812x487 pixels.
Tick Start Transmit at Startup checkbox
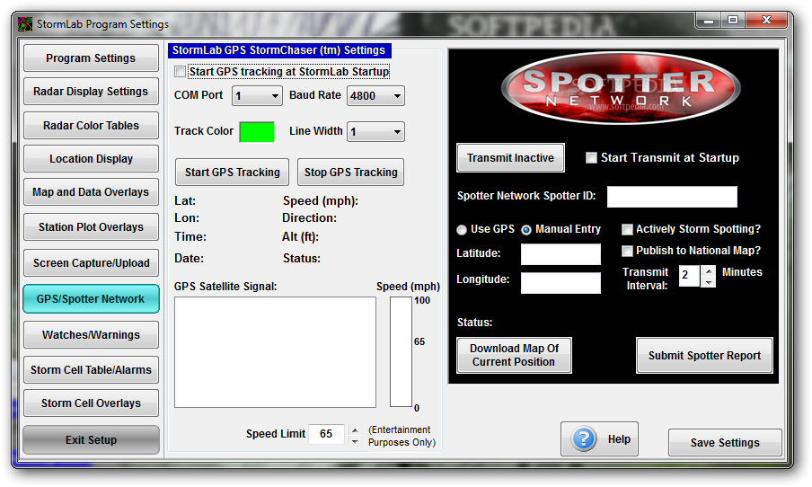[x=591, y=157]
